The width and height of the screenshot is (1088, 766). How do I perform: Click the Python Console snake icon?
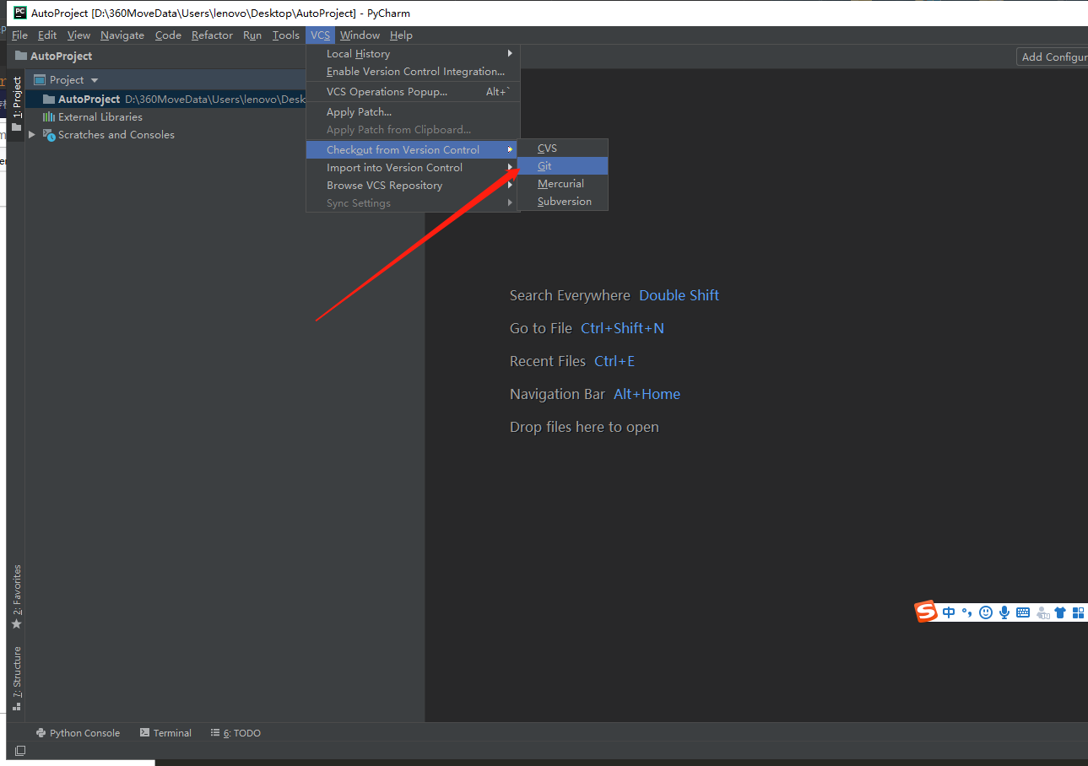point(41,733)
